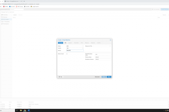Switch to the Memory tab

click(87, 43)
